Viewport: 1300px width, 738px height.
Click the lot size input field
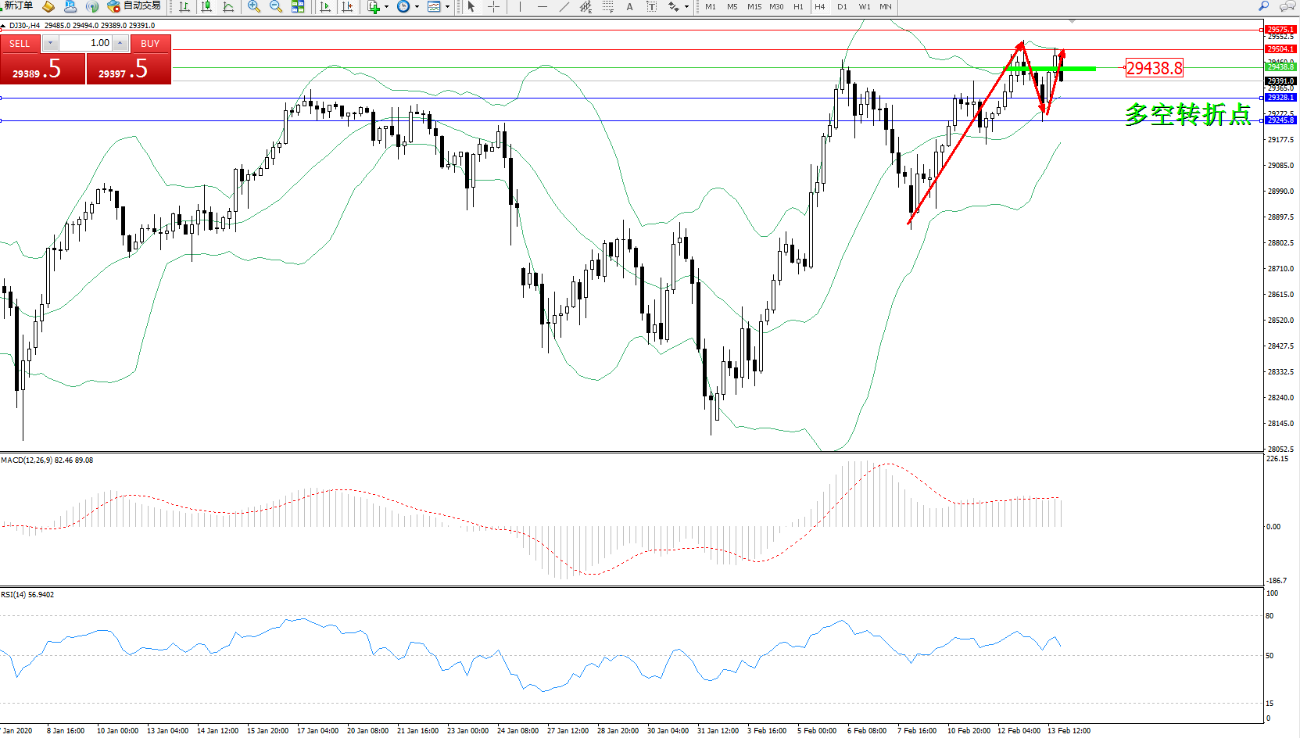click(x=86, y=44)
